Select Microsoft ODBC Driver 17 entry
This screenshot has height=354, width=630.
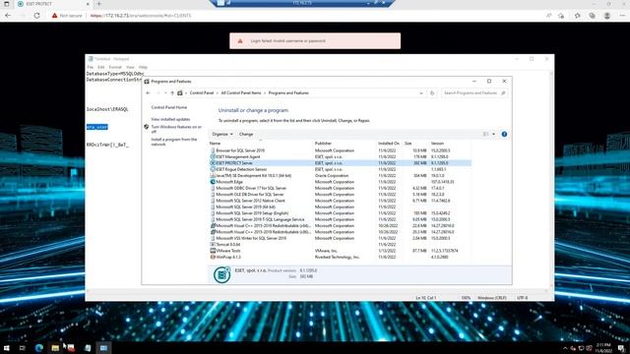pos(340,188)
